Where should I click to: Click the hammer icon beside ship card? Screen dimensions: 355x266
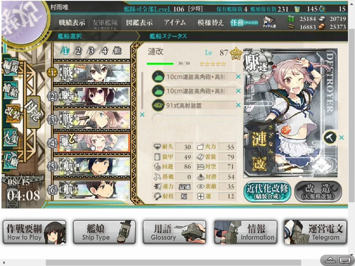(330, 137)
